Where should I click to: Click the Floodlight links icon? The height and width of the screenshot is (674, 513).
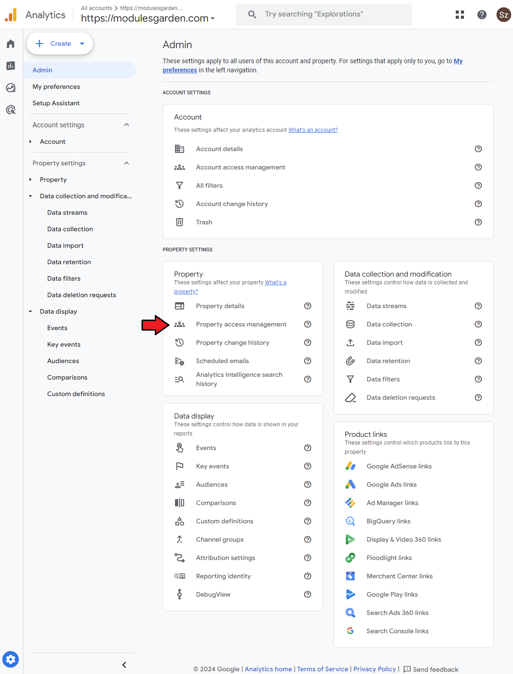pyautogui.click(x=350, y=558)
